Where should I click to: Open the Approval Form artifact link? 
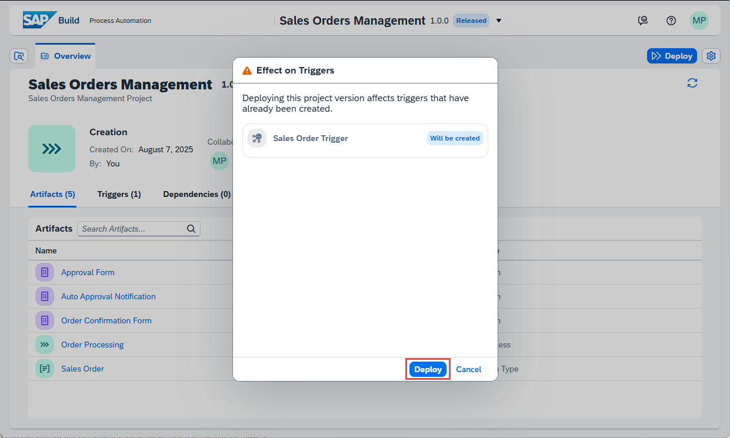point(88,272)
